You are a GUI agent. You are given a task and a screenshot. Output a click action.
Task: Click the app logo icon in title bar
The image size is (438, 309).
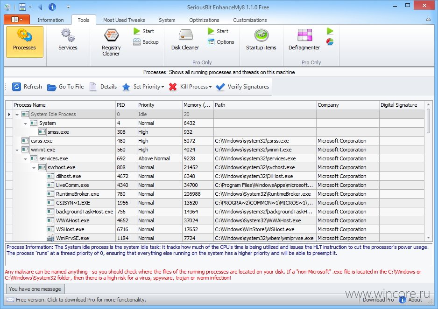(x=7, y=7)
